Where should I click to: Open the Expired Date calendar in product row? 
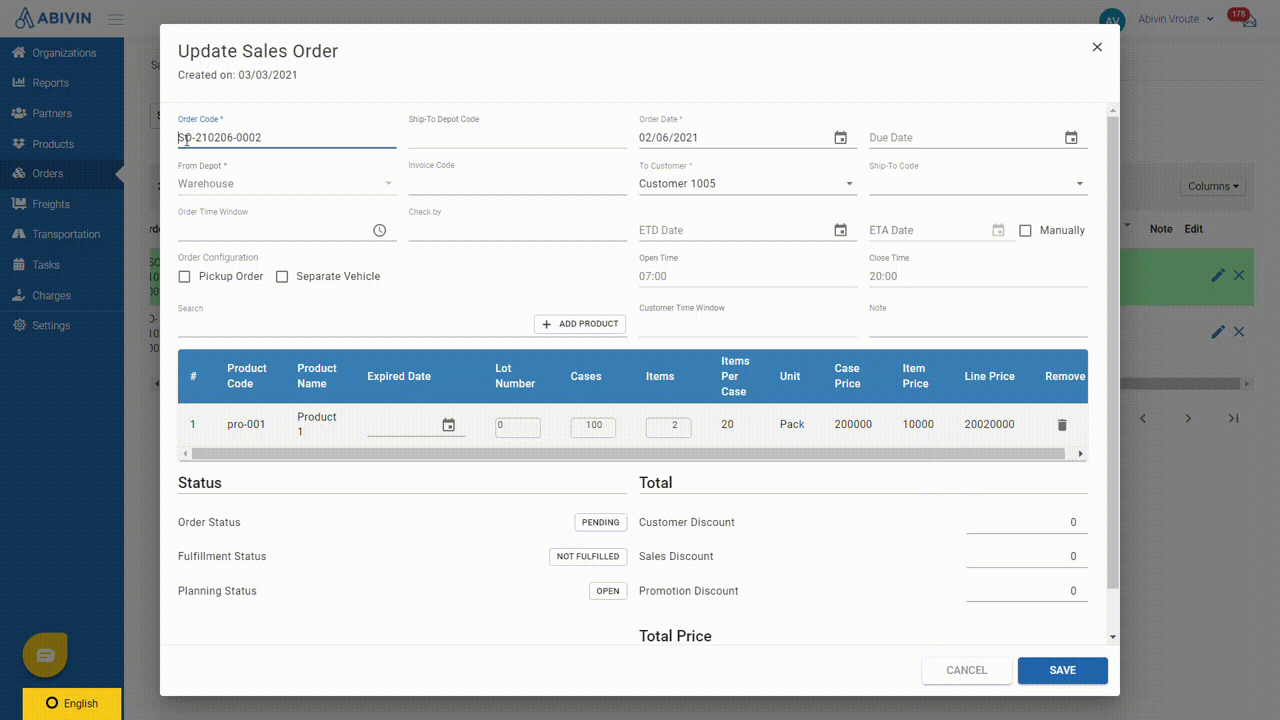point(449,425)
